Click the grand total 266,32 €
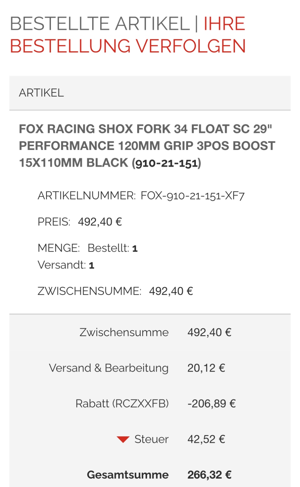The width and height of the screenshot is (300, 487). 209,475
